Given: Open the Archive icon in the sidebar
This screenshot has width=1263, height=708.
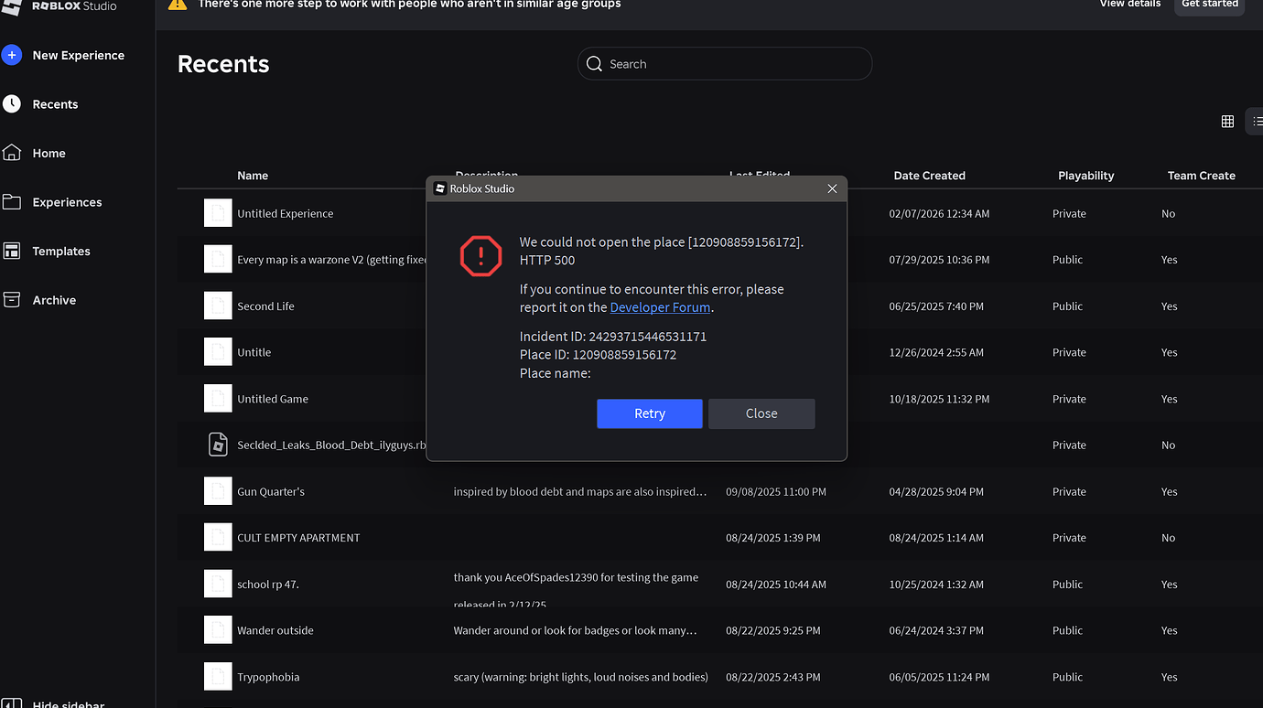Looking at the screenshot, I should click(x=12, y=300).
